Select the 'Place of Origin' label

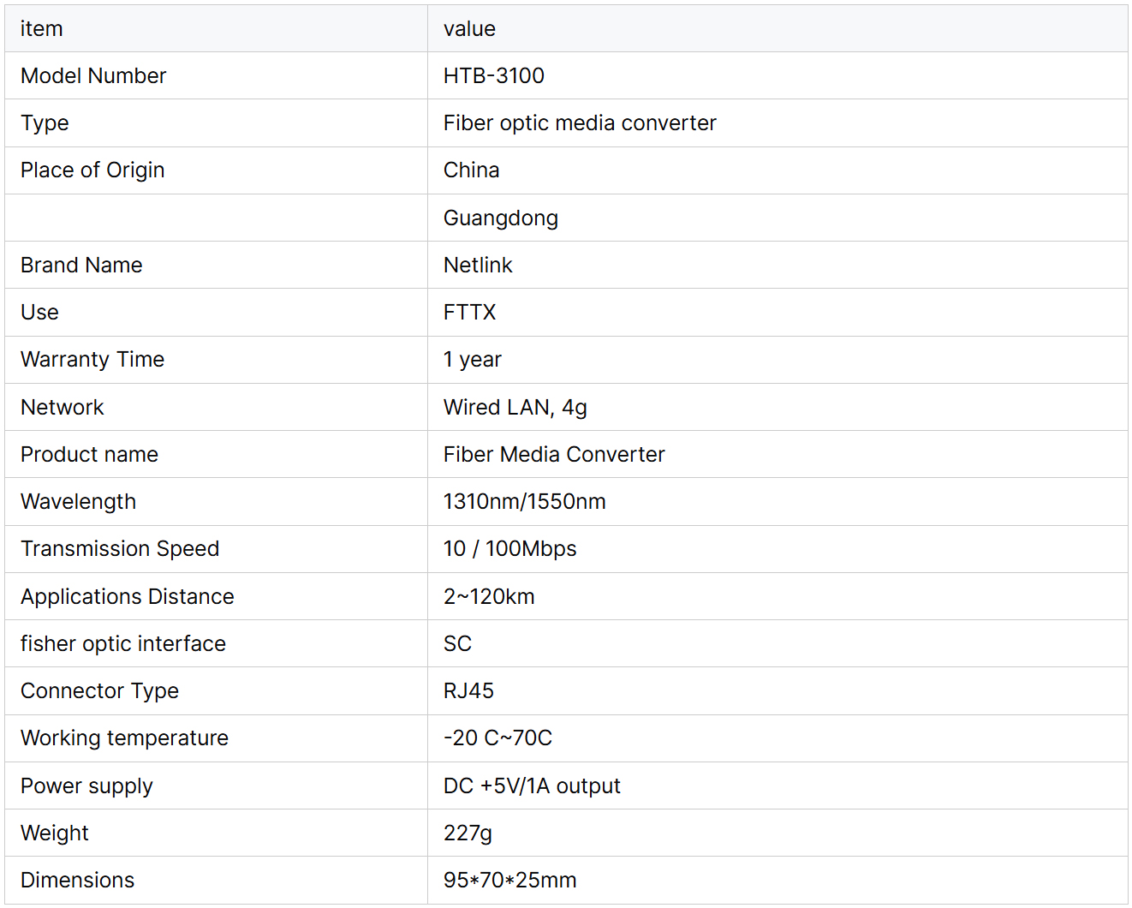click(x=92, y=170)
